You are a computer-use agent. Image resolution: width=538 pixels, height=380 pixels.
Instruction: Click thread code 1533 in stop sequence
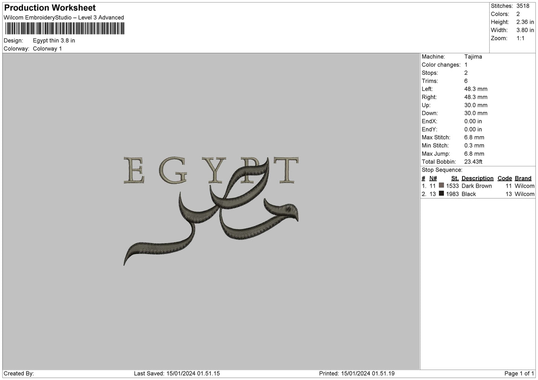(452, 186)
